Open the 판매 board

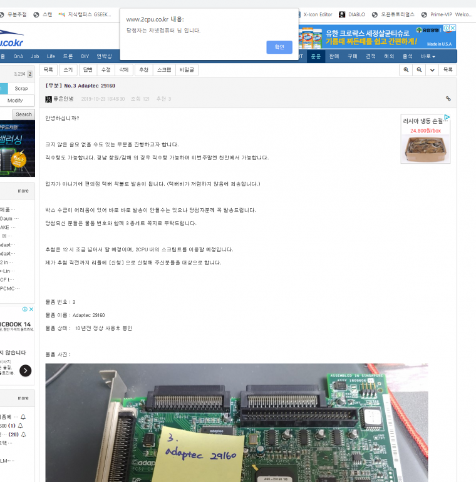click(x=334, y=56)
